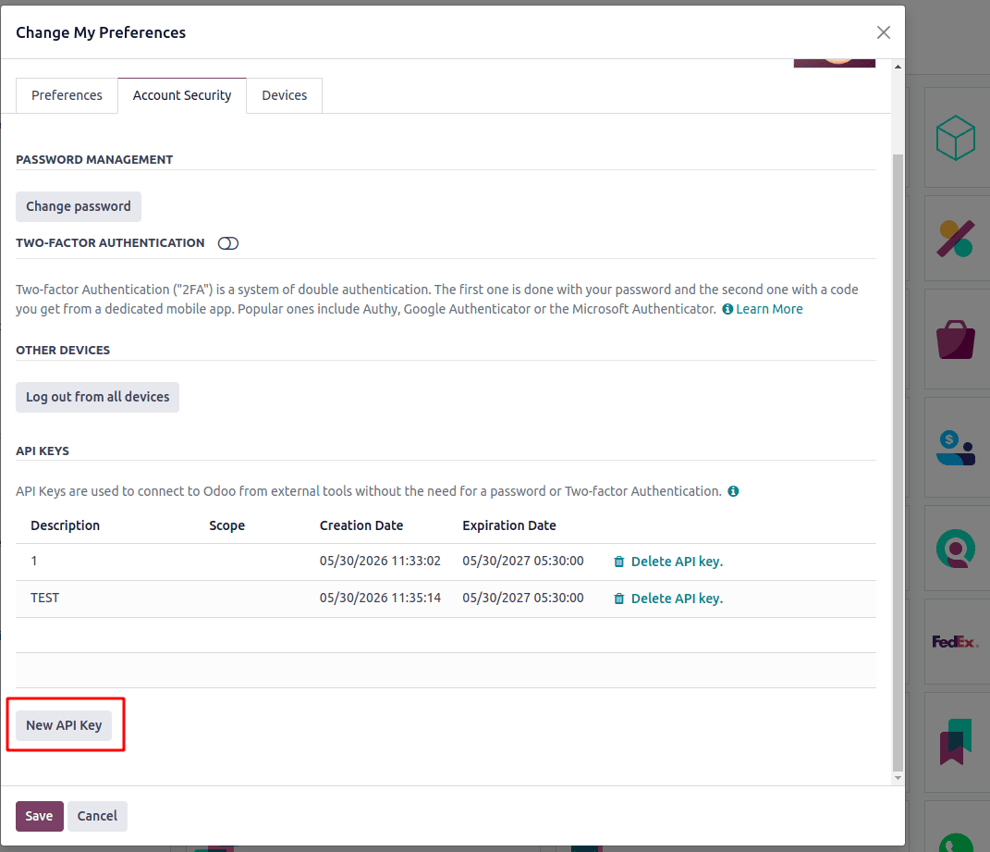This screenshot has width=990, height=852.
Task: Delete API key named TEST
Action: (x=677, y=599)
